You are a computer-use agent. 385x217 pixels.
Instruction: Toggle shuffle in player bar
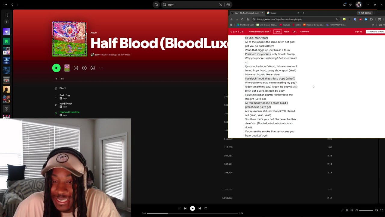coord(179,208)
